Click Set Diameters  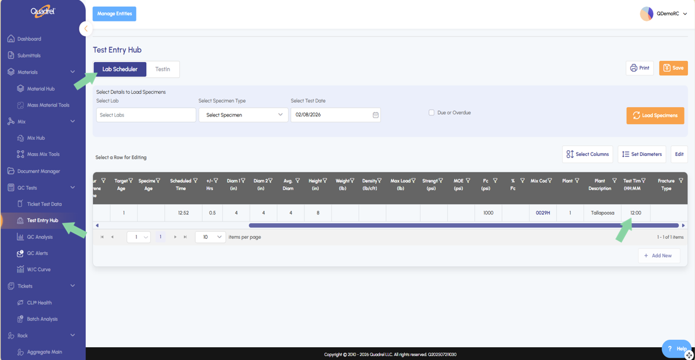pos(642,154)
